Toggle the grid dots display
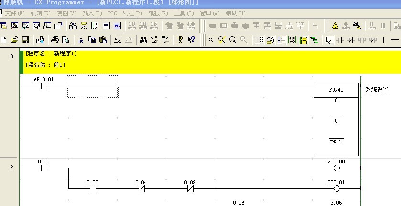Viewport: 401px width, 206px height. tap(259, 40)
